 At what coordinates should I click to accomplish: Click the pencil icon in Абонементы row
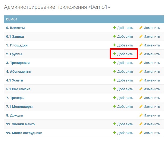coord(141,71)
